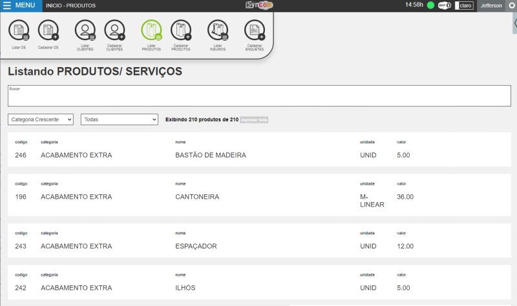Open the settings gear icon
The image size is (517, 306).
[x=512, y=5]
